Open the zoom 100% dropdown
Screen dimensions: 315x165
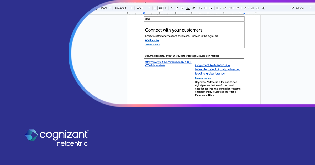[x=106, y=8]
